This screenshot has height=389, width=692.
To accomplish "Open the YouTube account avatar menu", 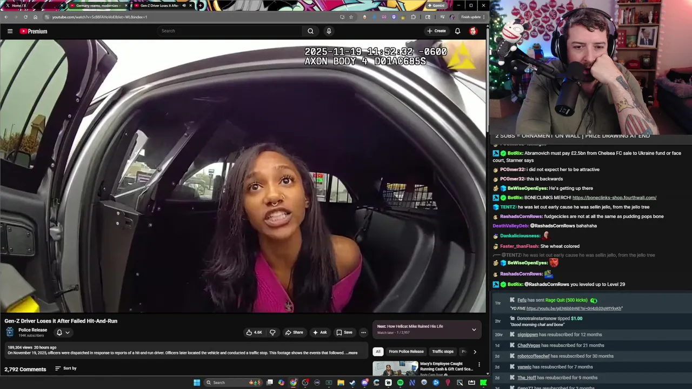I will [x=473, y=31].
